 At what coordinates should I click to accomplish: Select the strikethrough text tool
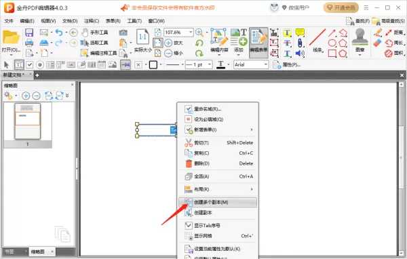287,43
